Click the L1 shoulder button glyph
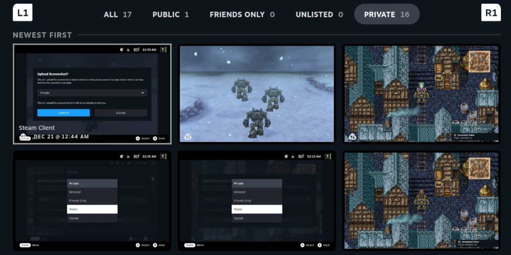Screen dimensions: 511x255 tap(23, 13)
